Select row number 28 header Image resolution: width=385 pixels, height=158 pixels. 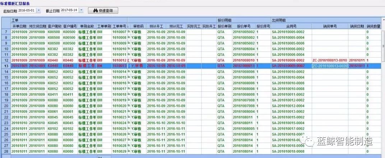click(5, 152)
